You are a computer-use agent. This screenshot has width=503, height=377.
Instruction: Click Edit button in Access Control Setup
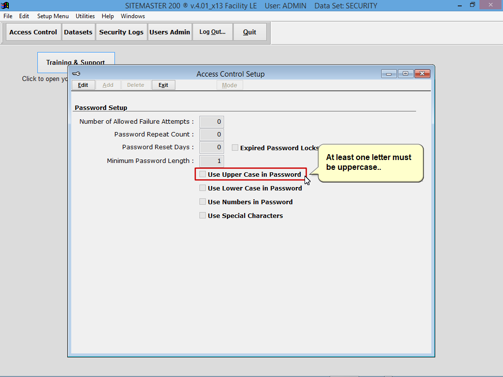pyautogui.click(x=83, y=85)
